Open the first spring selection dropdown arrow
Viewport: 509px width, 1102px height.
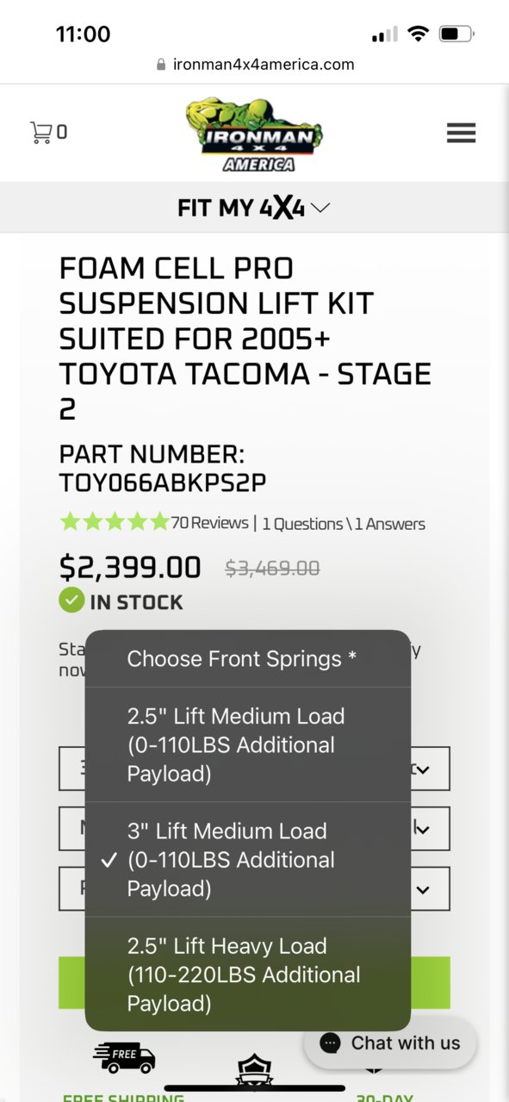click(x=423, y=769)
